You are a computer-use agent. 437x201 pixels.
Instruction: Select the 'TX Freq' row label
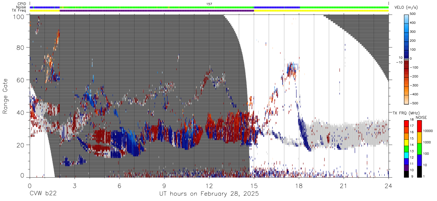pos(19,10)
